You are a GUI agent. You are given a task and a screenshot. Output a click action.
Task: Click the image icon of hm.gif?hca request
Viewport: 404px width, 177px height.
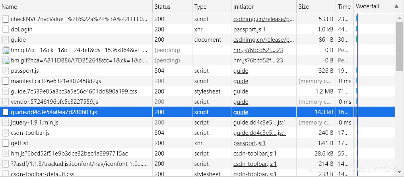[6, 60]
